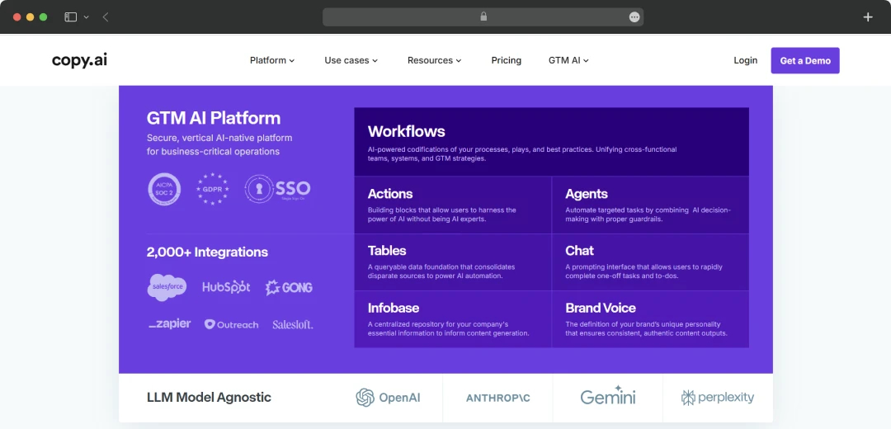Viewport: 891px width, 429px height.
Task: Expand the Use cases menu
Action: coord(351,60)
